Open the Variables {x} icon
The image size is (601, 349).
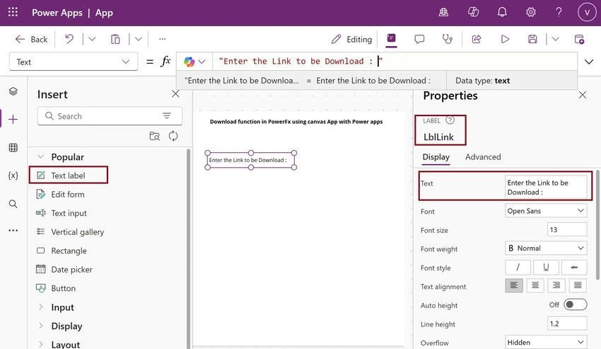pos(13,176)
